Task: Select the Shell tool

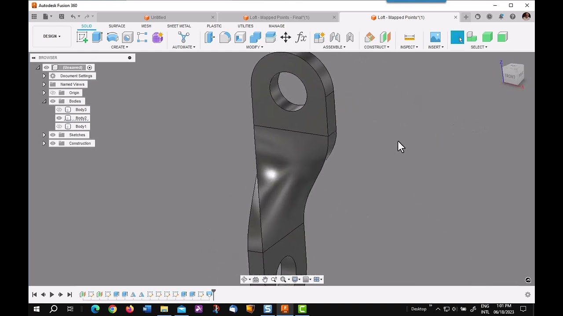Action: tap(240, 37)
